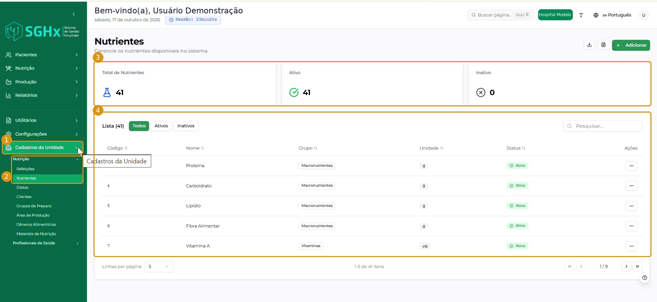
Task: Open actions menu for Lipídio row
Action: [632, 206]
